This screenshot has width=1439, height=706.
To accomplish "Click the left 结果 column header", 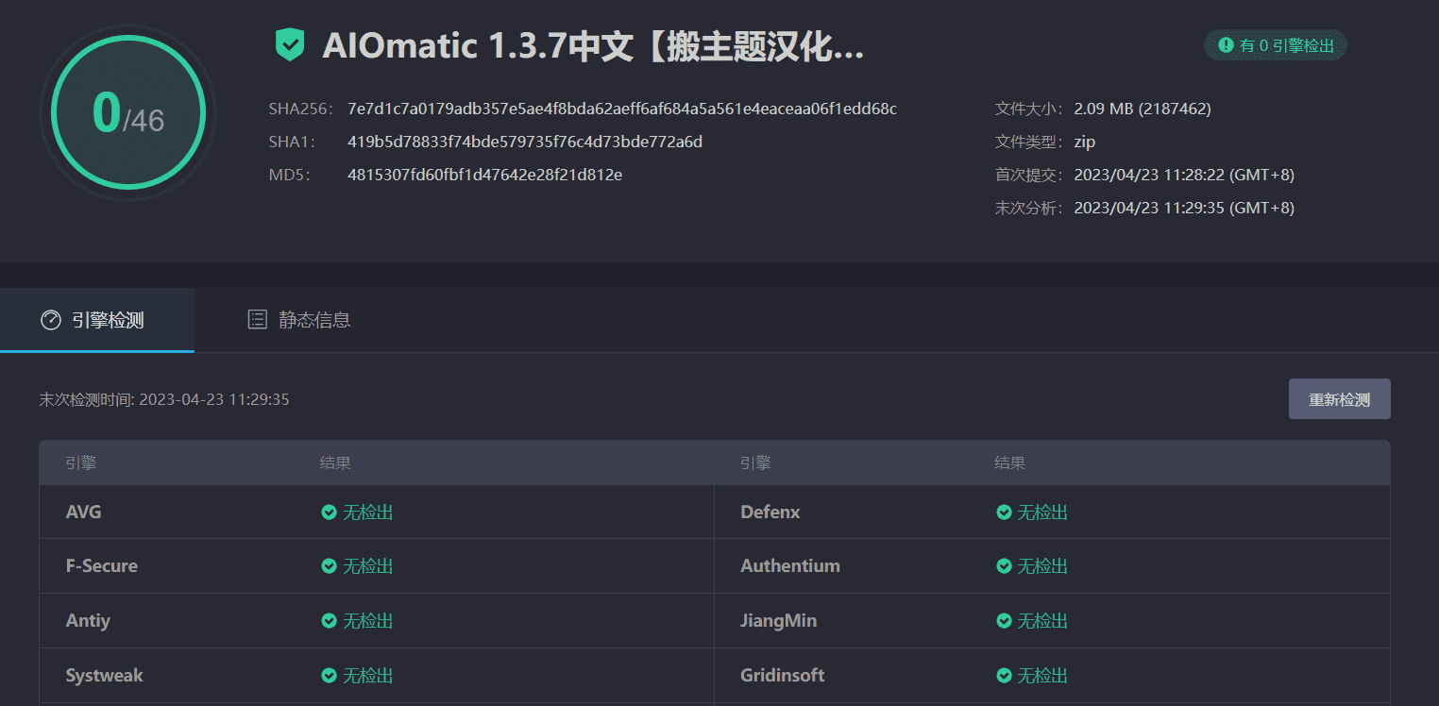I will 335,462.
